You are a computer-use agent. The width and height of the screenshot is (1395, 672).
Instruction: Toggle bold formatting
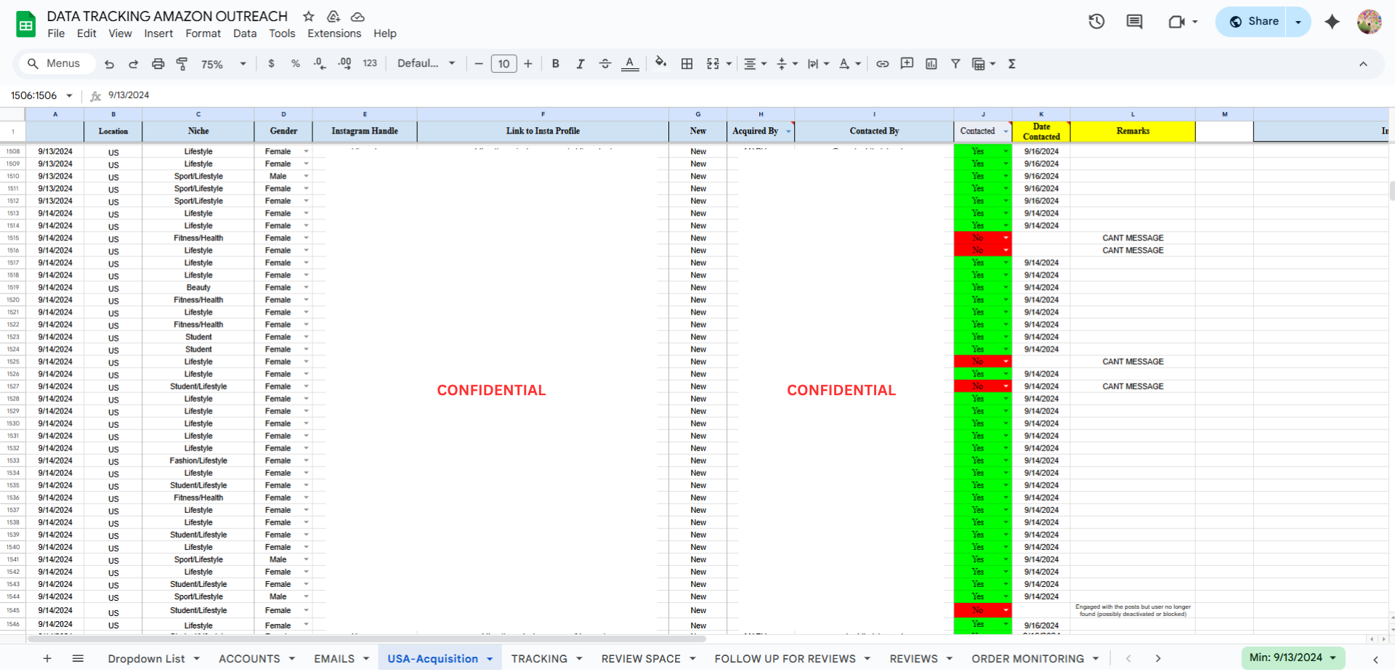pos(555,64)
